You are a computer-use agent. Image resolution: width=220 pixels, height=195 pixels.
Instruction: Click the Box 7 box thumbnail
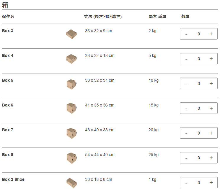[71, 133]
